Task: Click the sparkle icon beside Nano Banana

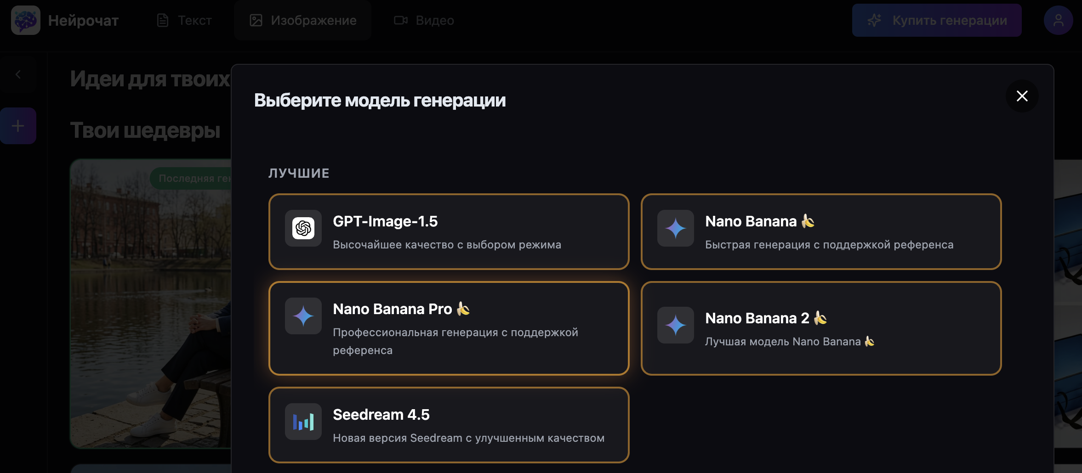Action: coord(675,228)
